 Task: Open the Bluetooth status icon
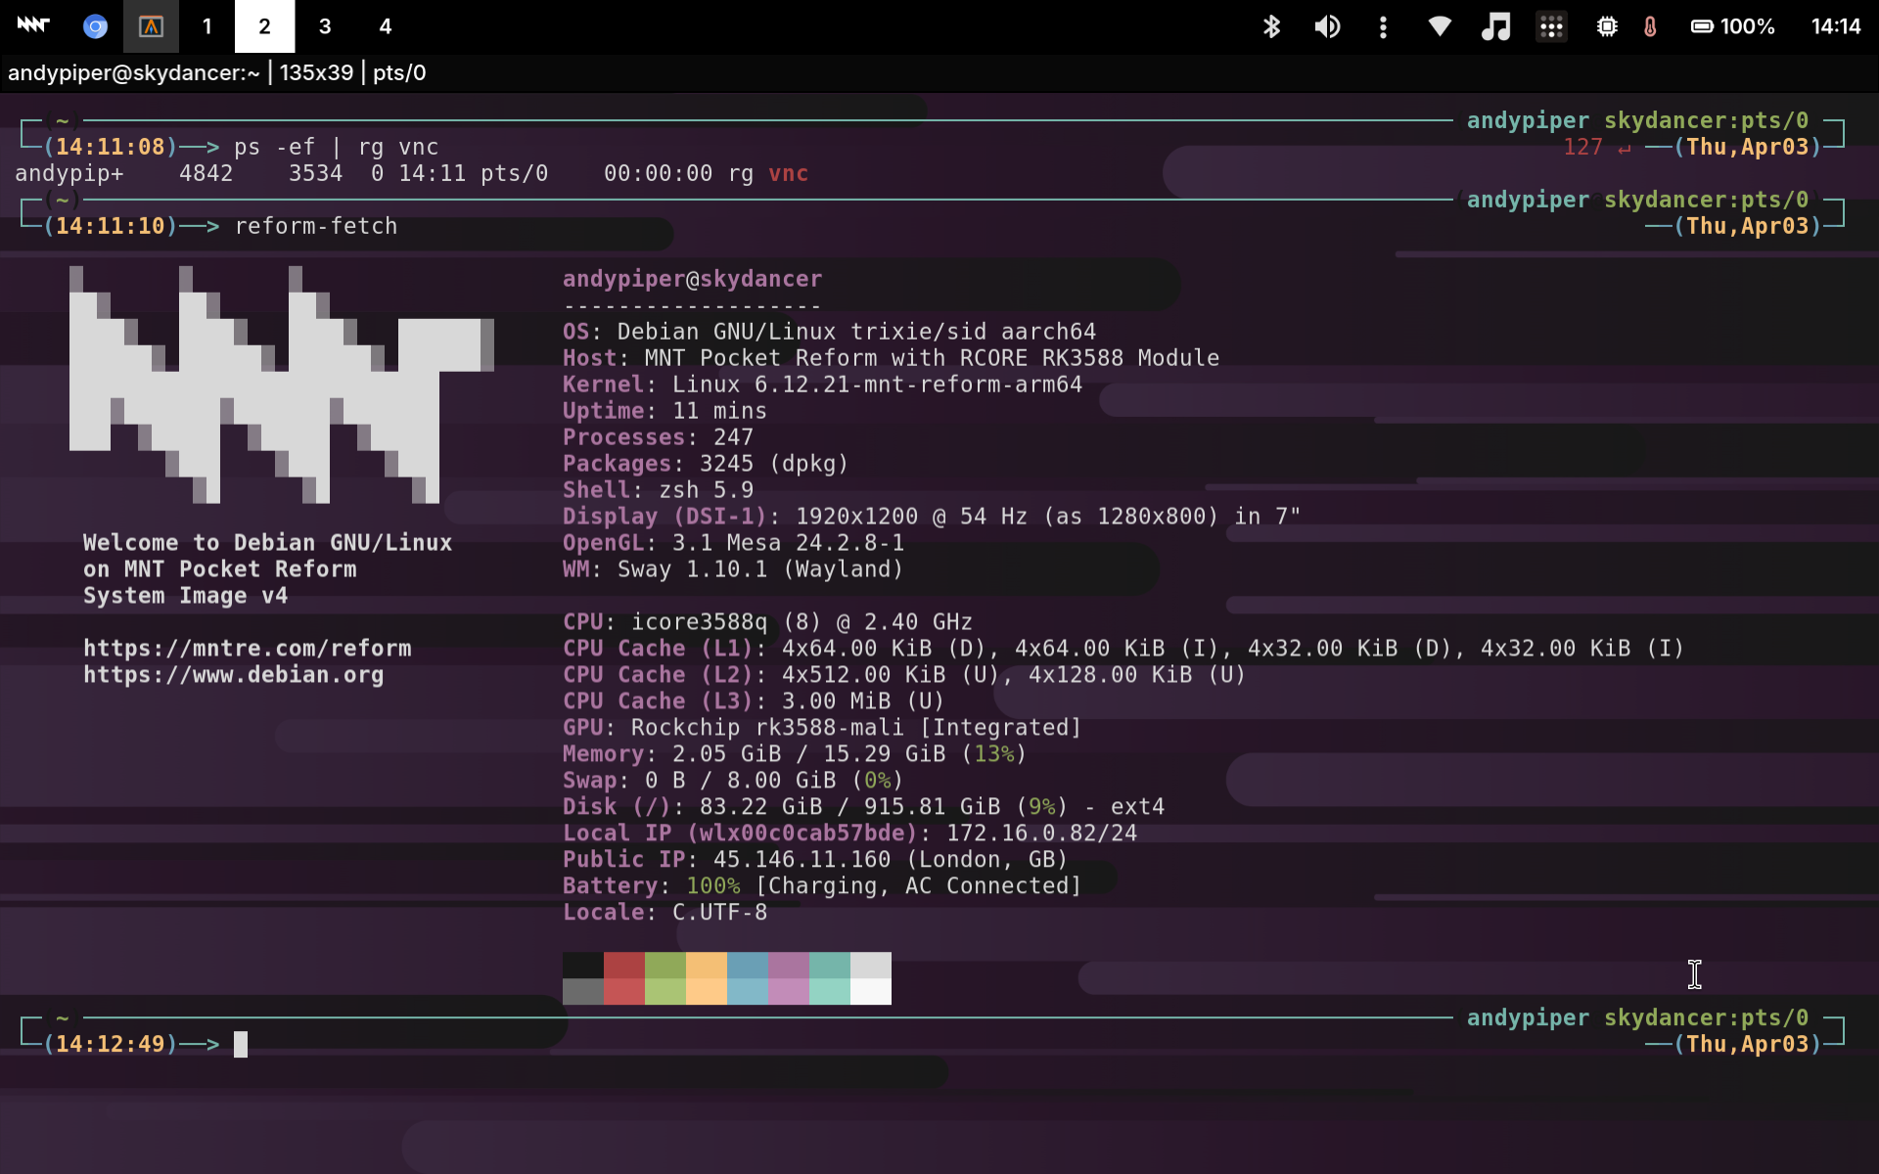[x=1271, y=26]
